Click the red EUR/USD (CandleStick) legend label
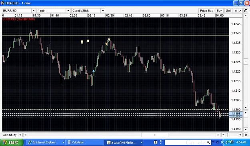 pos(19,19)
